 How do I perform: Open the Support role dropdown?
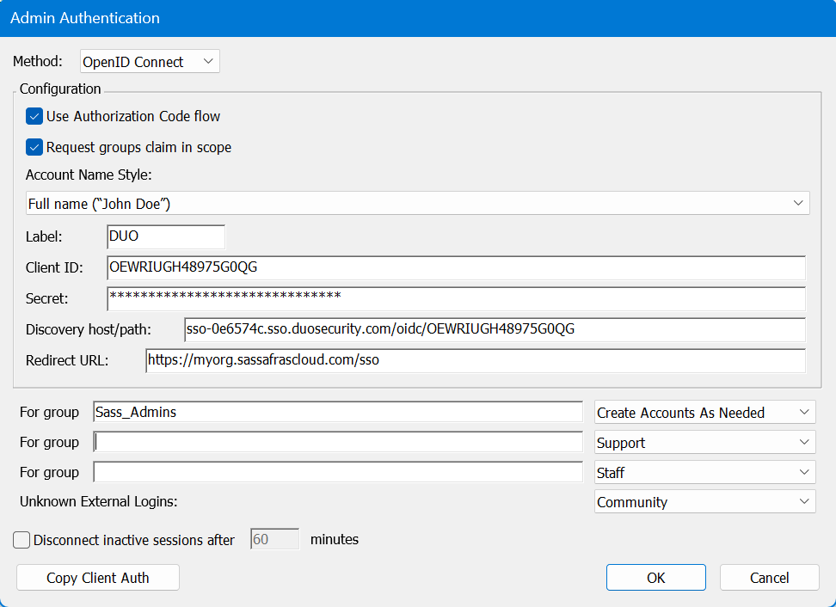(x=704, y=443)
